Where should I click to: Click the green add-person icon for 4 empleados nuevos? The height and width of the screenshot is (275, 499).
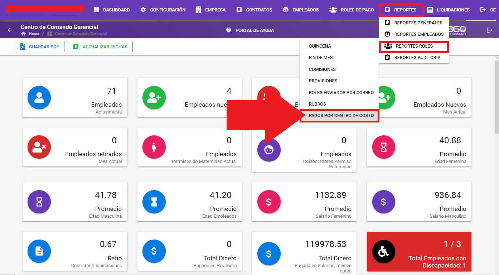tap(154, 97)
